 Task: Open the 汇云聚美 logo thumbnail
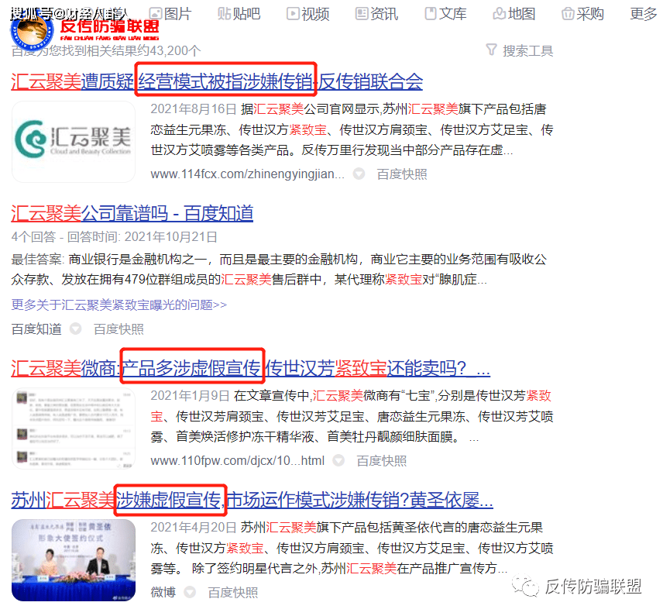pyautogui.click(x=74, y=142)
